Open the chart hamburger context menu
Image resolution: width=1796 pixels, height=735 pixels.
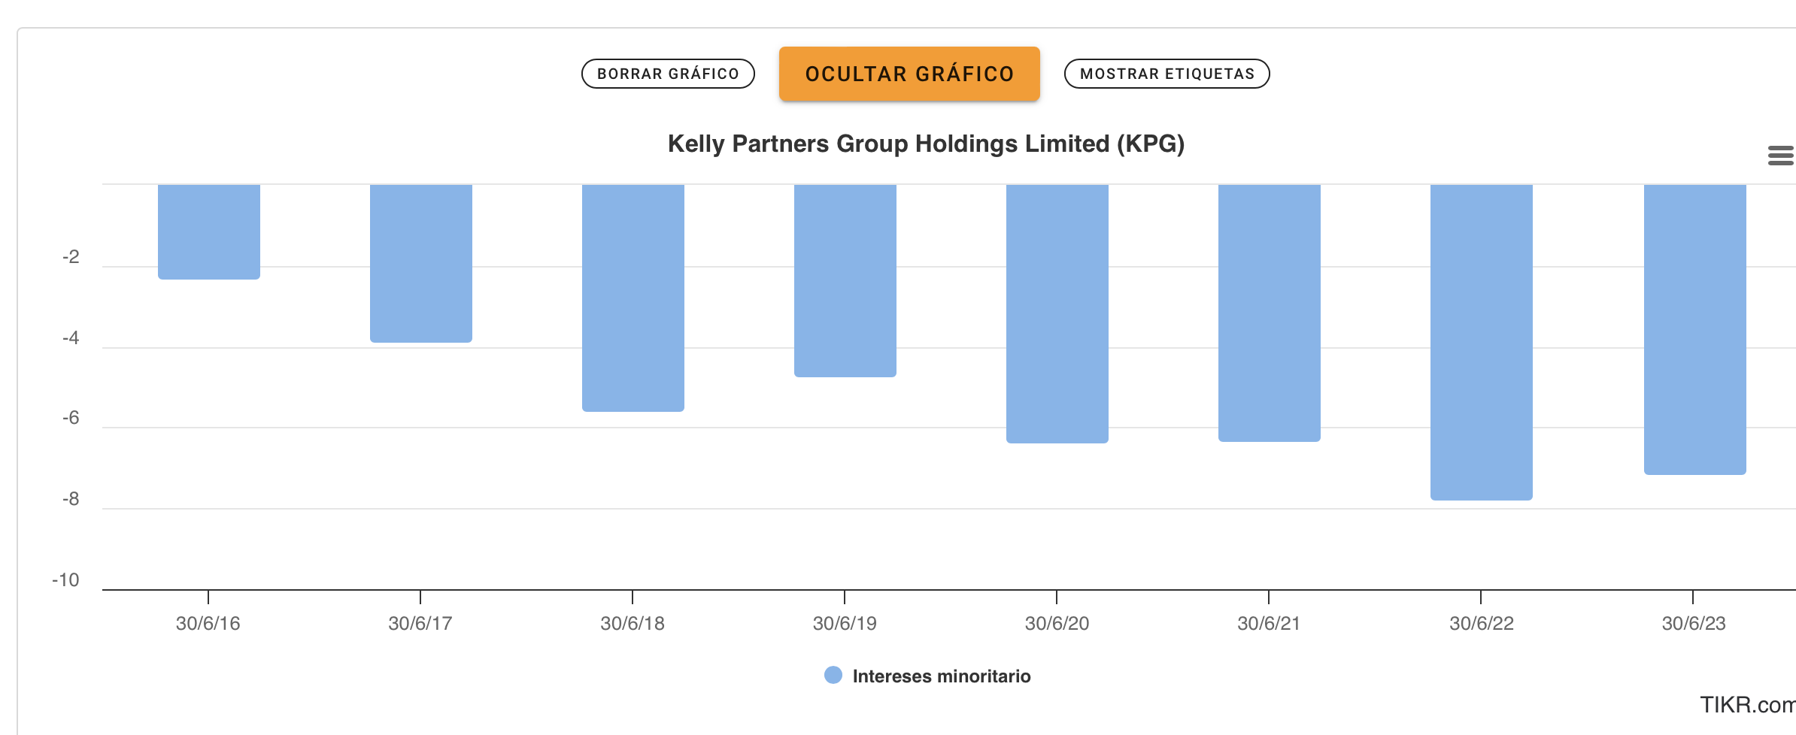pos(1780,156)
